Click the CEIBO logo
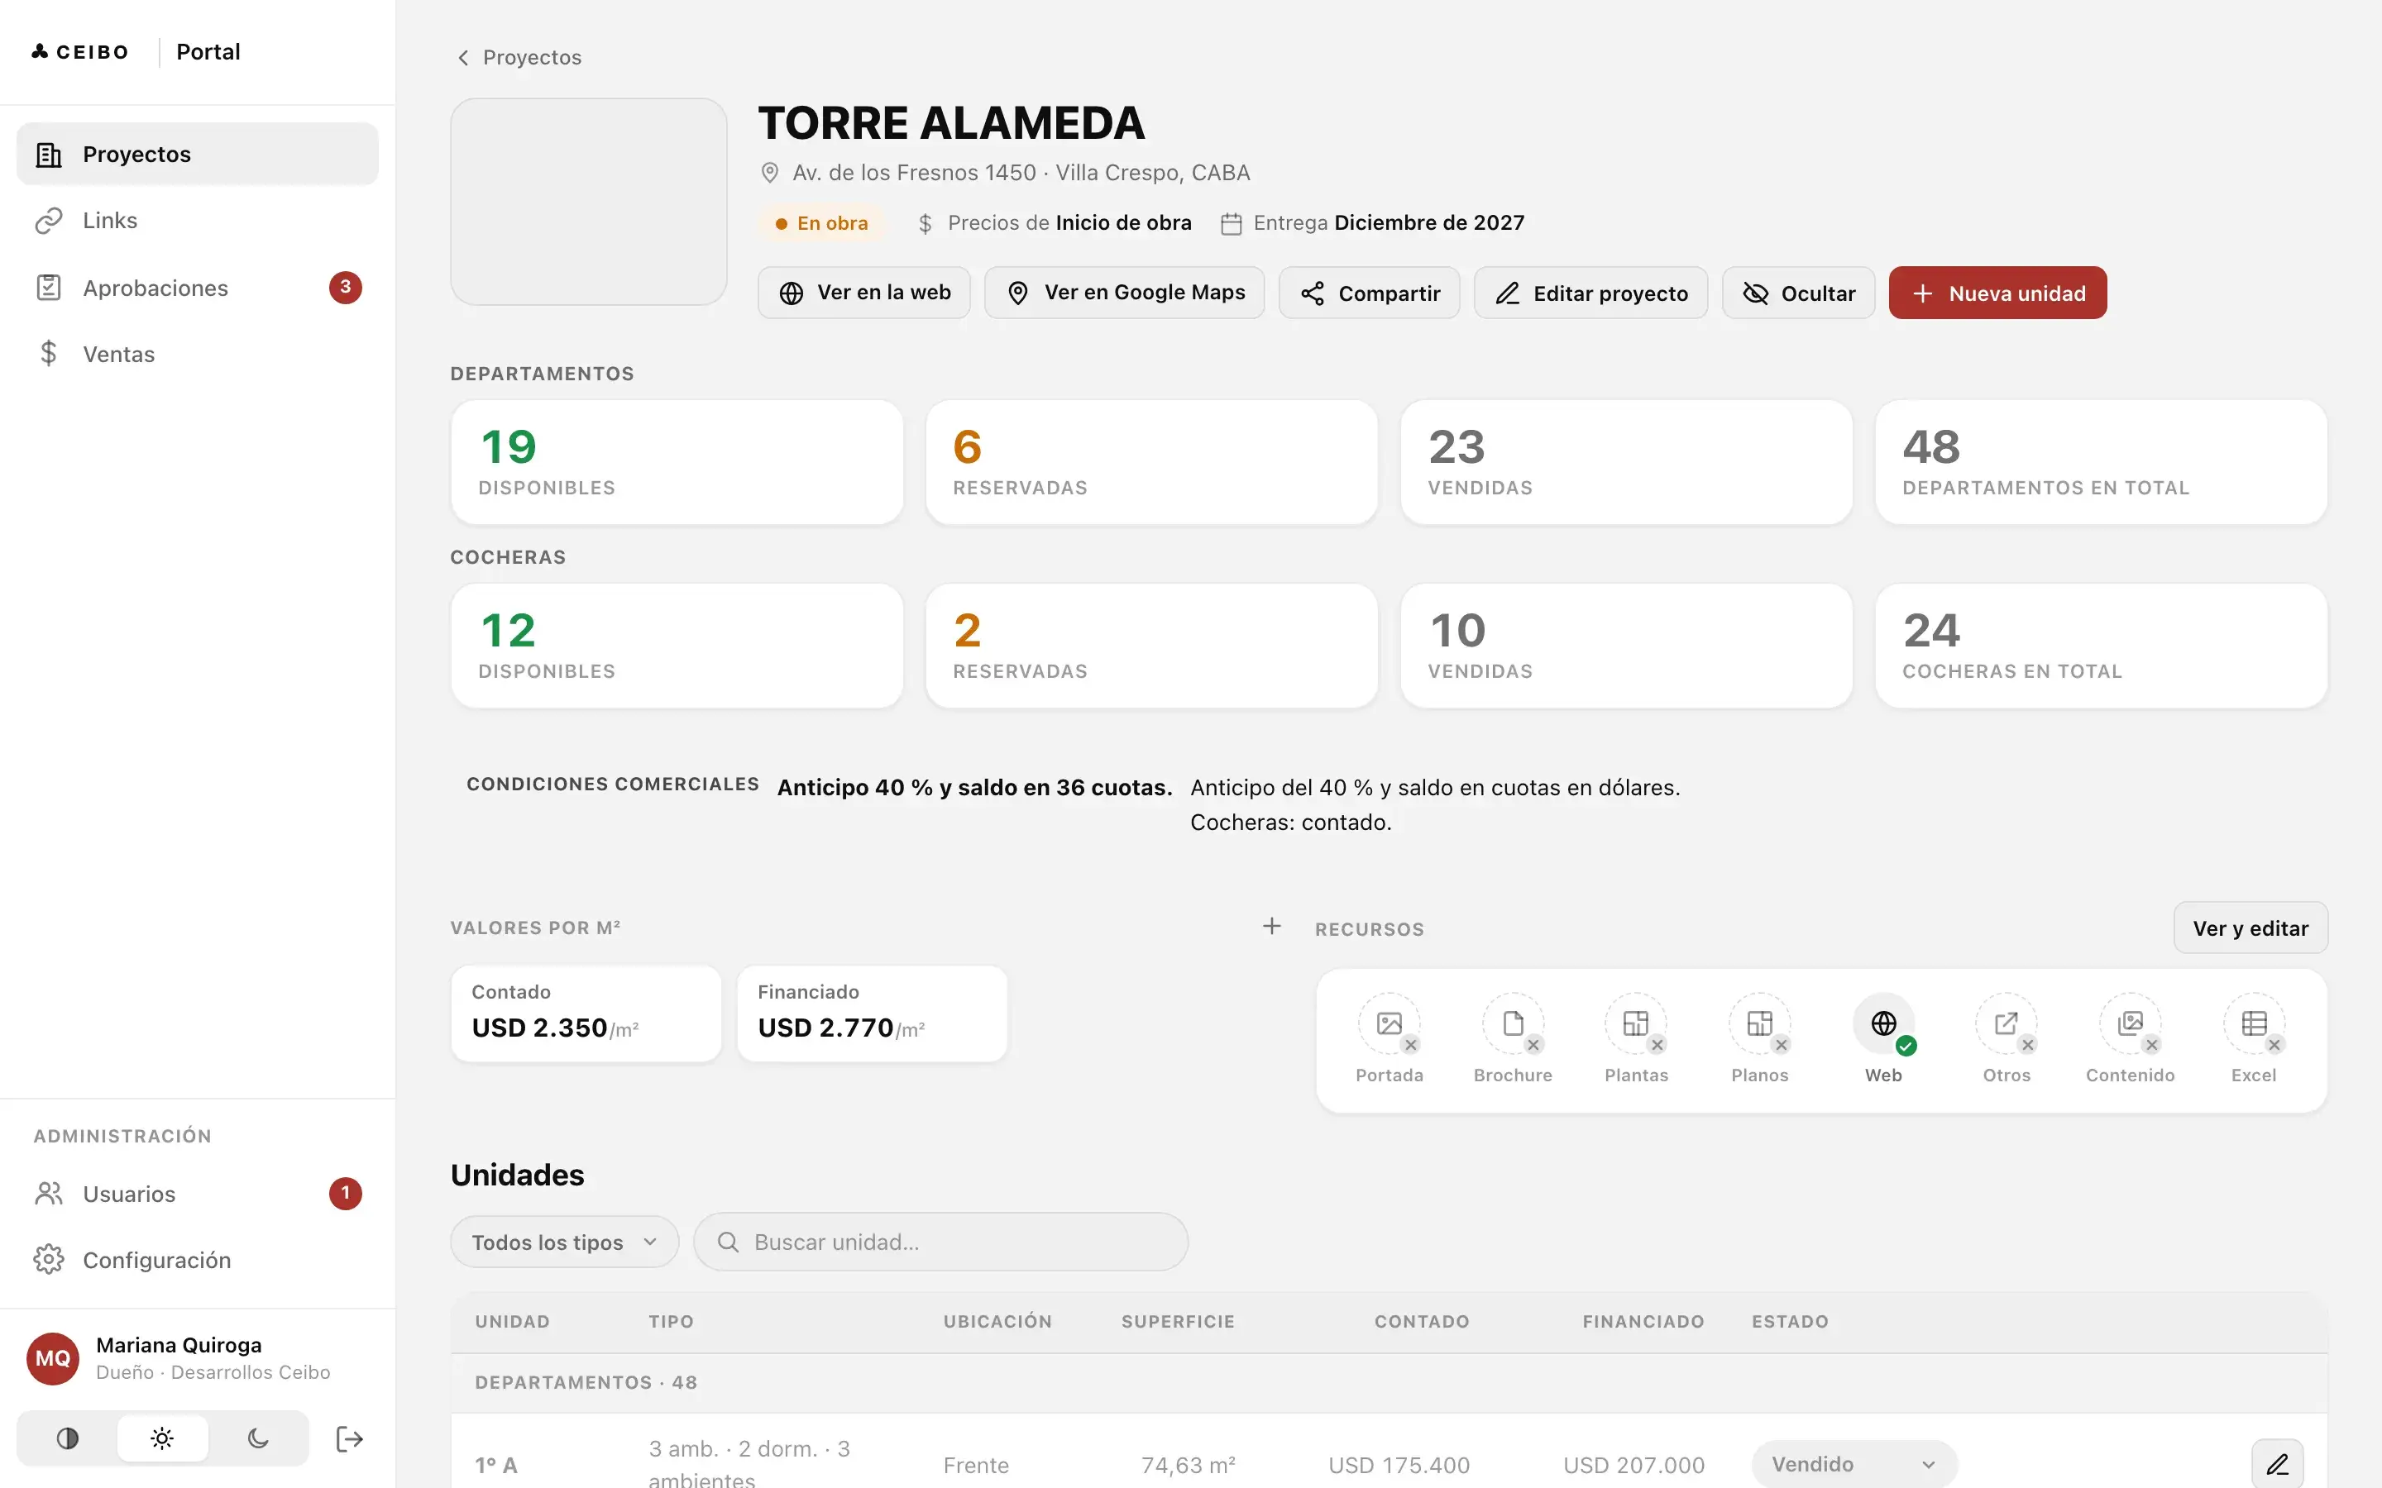Viewport: 2382px width, 1488px height. tap(79, 52)
